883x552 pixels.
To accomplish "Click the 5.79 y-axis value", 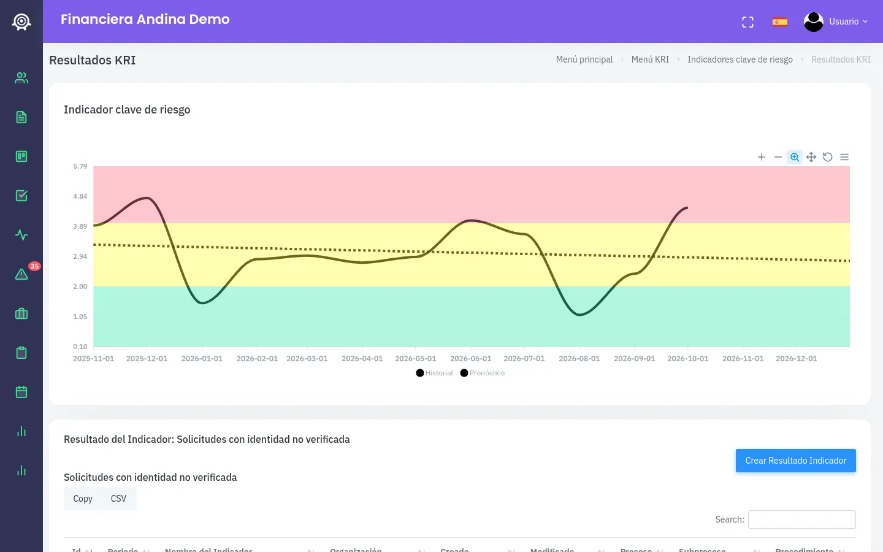I will point(80,166).
